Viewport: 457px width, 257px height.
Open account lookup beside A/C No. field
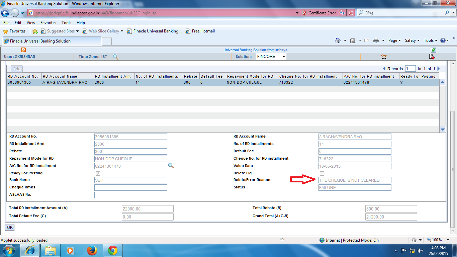[x=171, y=166]
